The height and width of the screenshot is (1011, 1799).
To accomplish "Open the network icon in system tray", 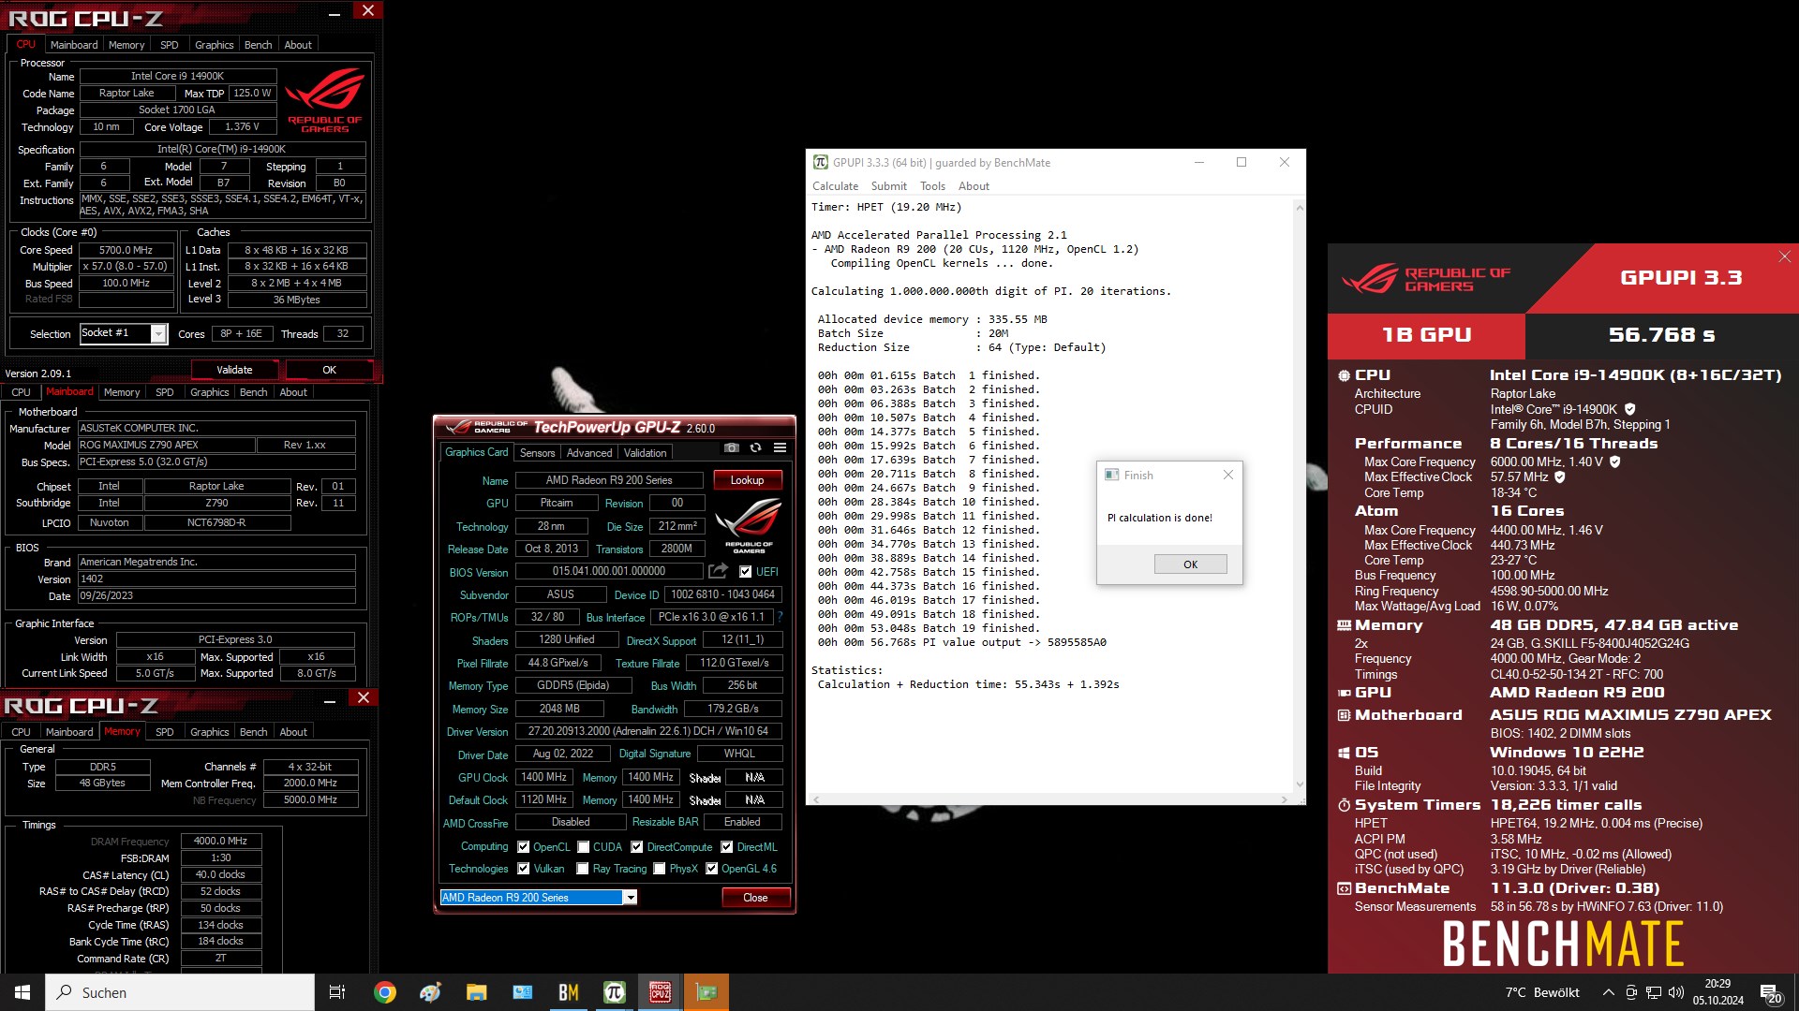I will point(1654,992).
